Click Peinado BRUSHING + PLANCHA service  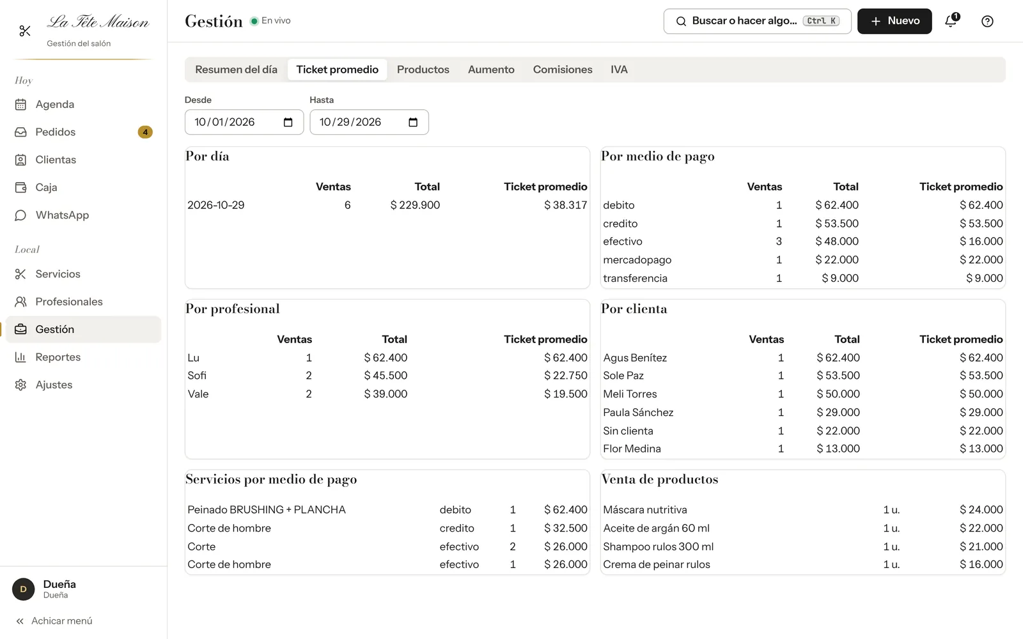coord(387,510)
